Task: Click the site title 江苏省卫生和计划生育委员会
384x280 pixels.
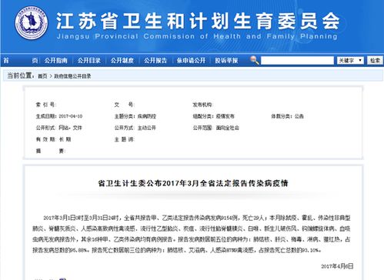Action: (198, 21)
